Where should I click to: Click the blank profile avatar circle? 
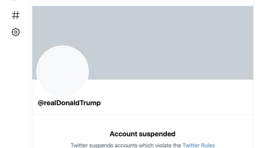(x=62, y=72)
